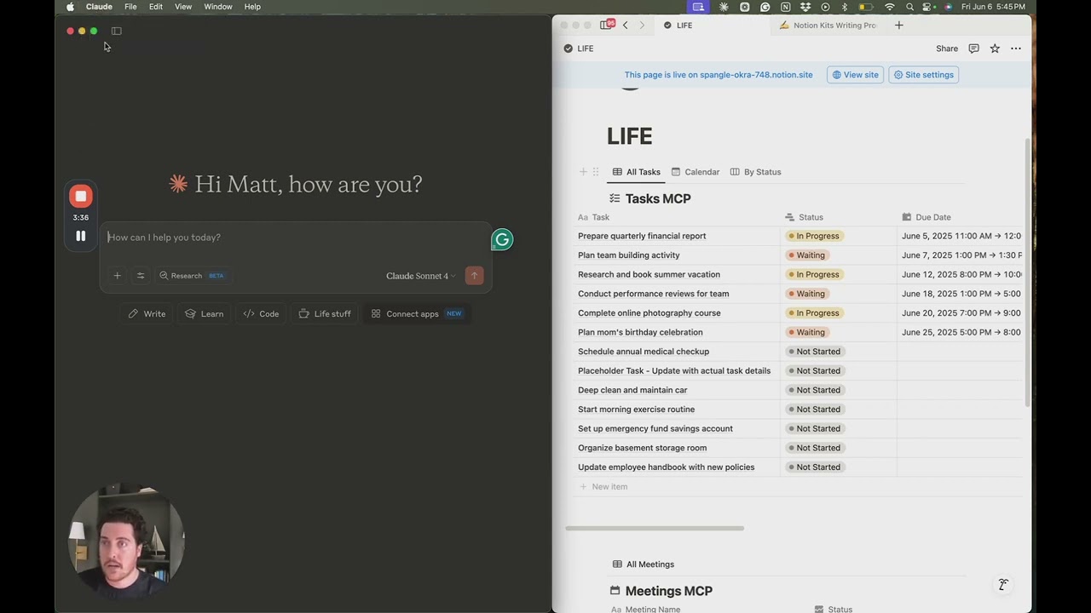Open Connect apps in Claude
Viewport: 1091px width, 613px height.
coord(416,314)
